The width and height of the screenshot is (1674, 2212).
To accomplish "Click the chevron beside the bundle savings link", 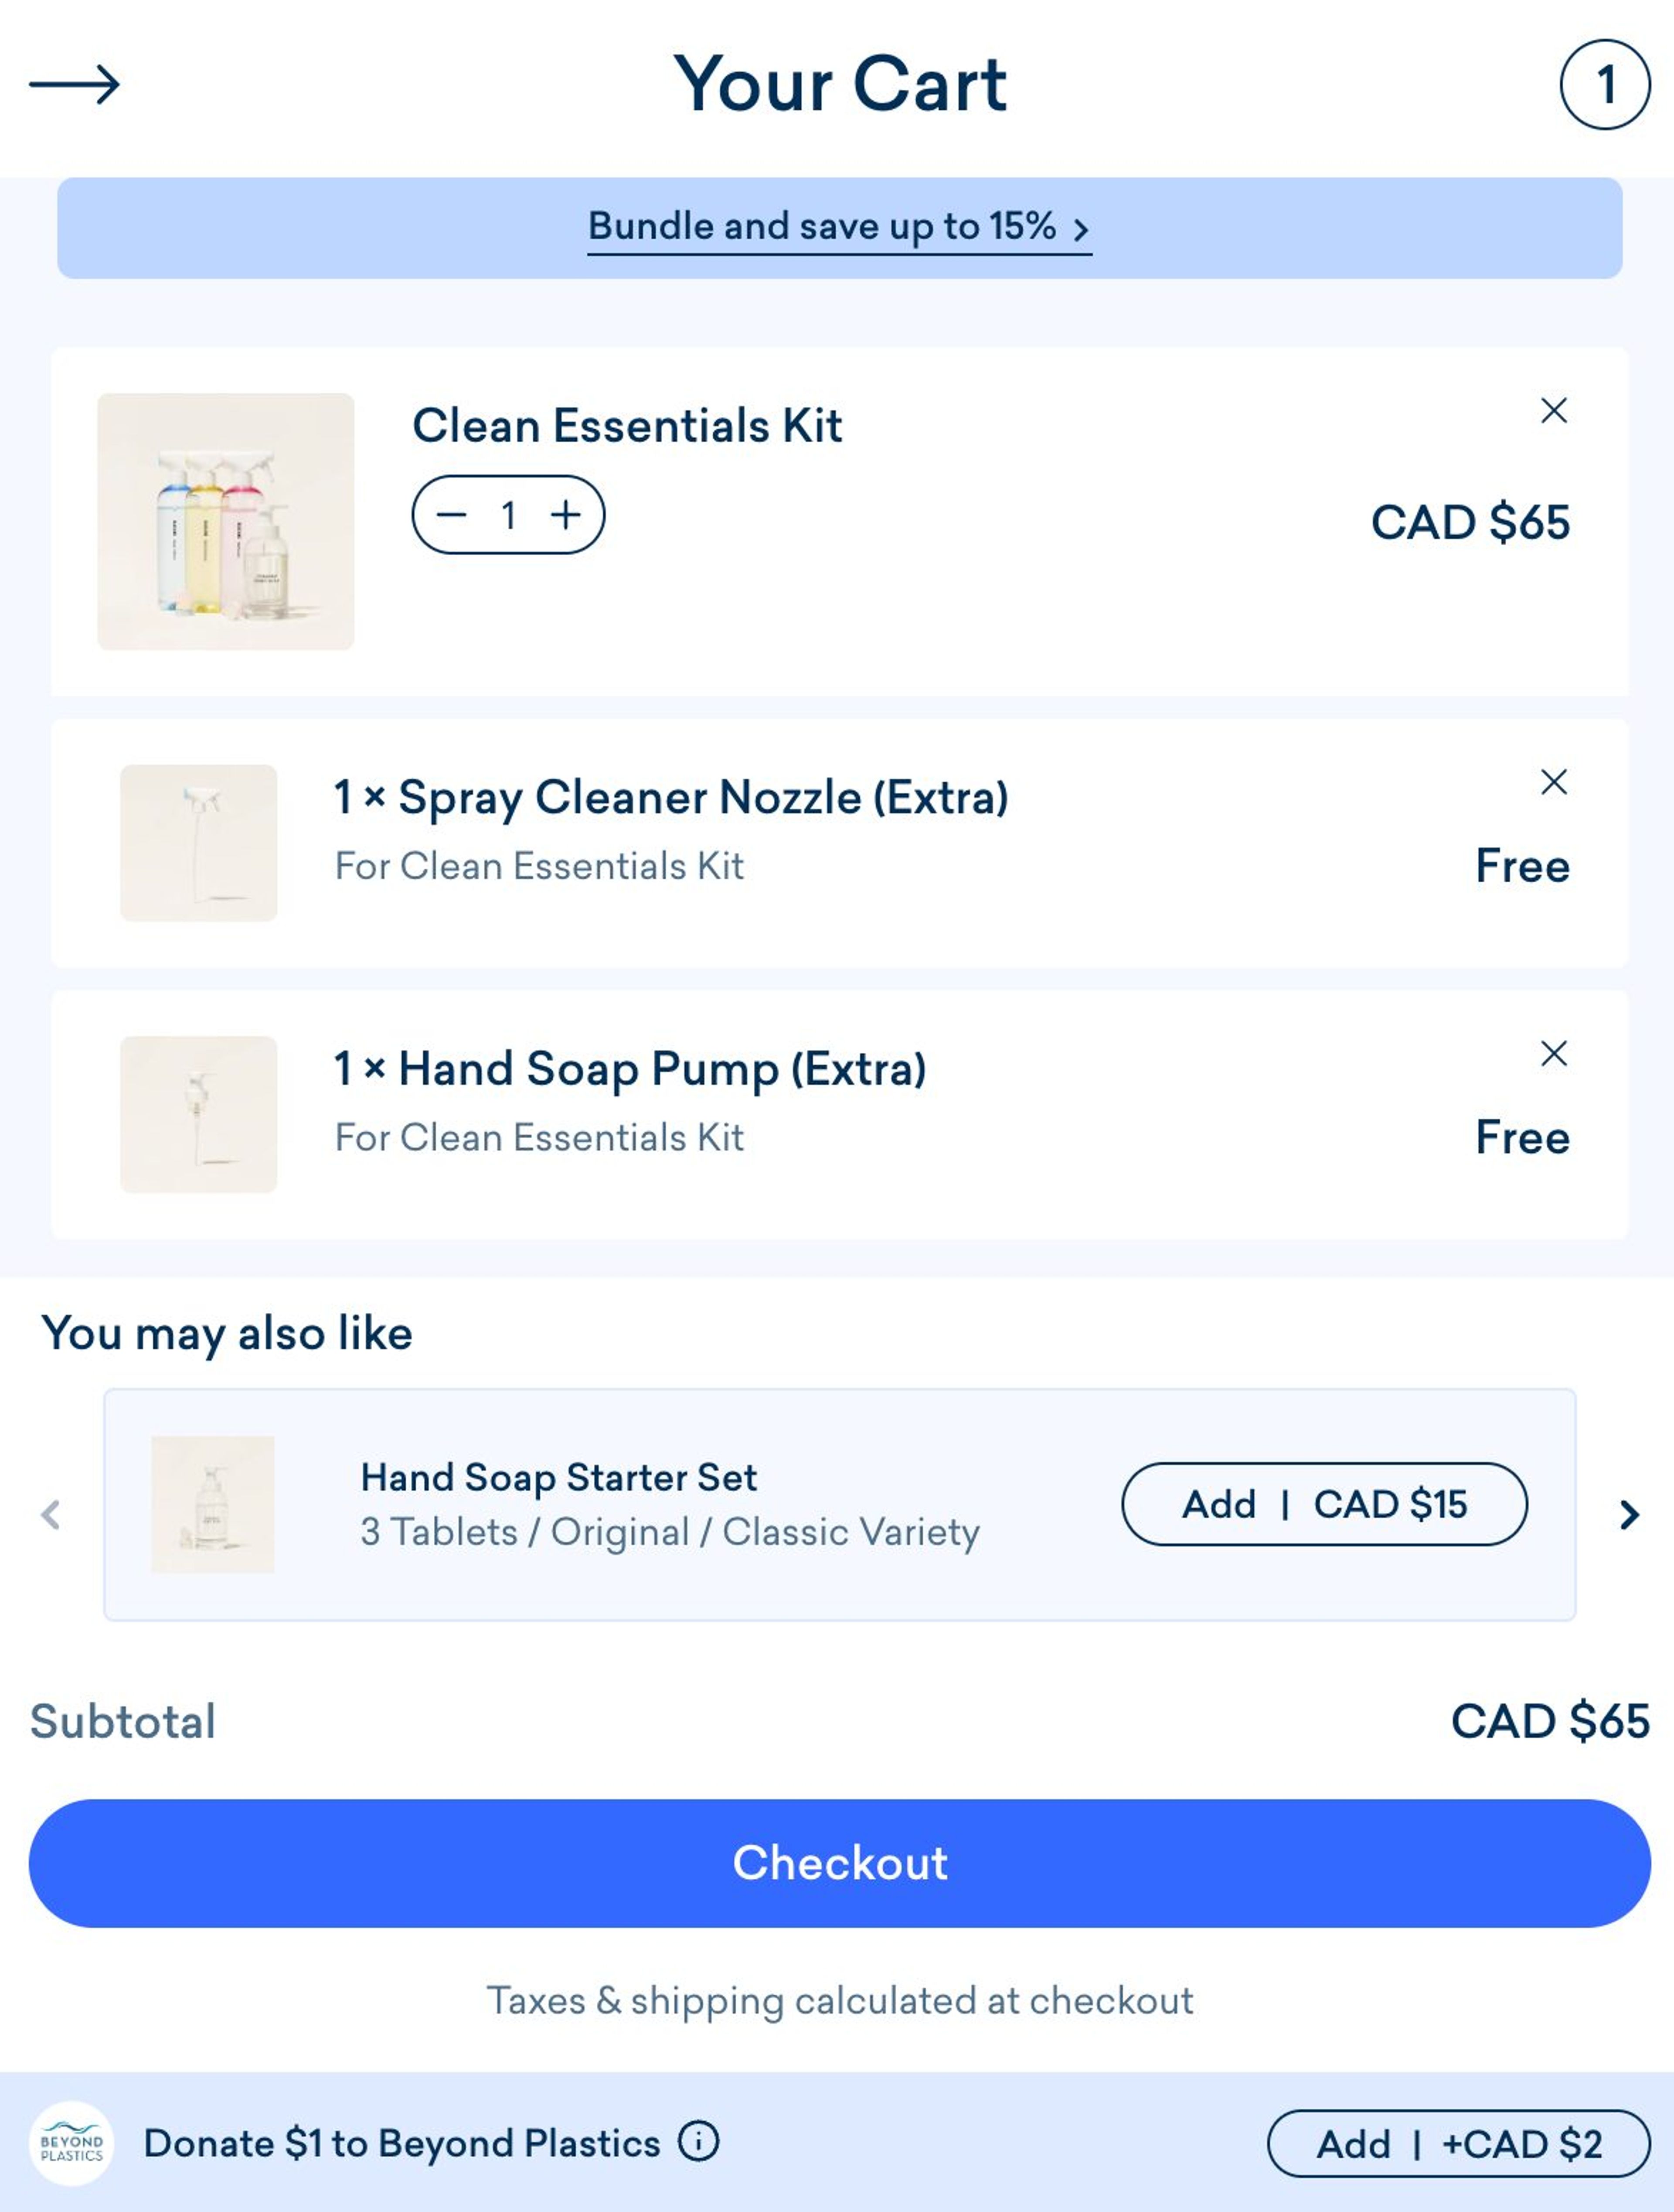I will pos(1082,230).
